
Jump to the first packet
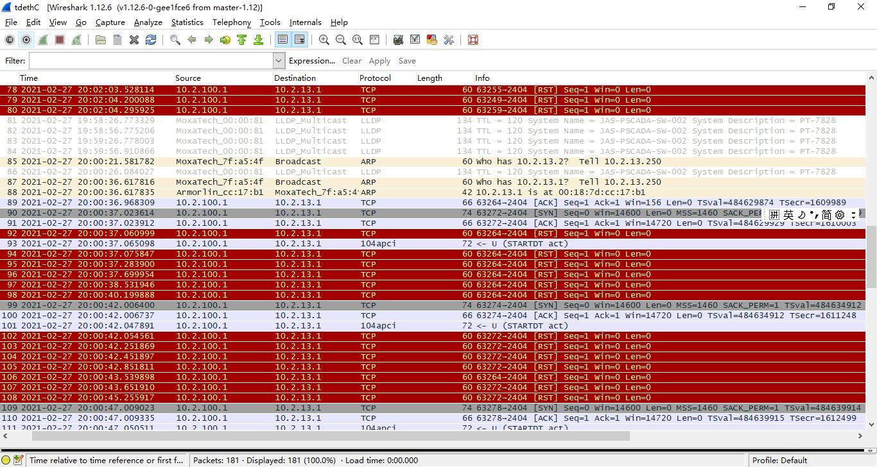(x=242, y=40)
